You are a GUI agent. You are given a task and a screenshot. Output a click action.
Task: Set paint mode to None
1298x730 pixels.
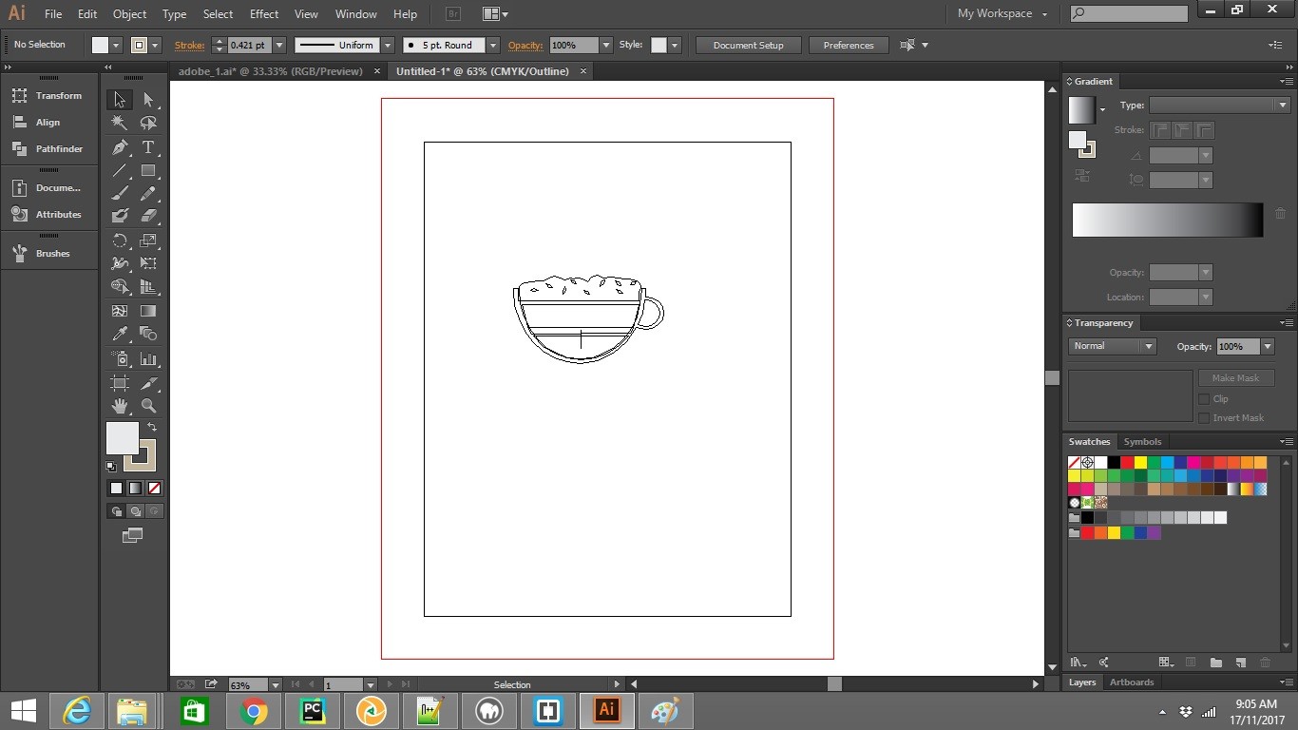tap(155, 488)
